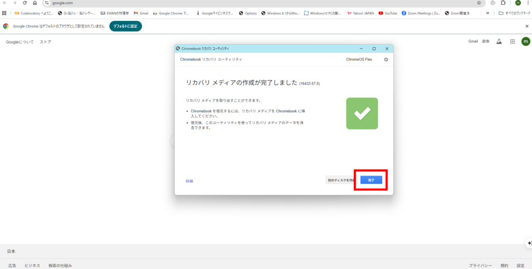Click the 別のディスクを作成 button
This screenshot has width=532, height=269.
pos(341,180)
